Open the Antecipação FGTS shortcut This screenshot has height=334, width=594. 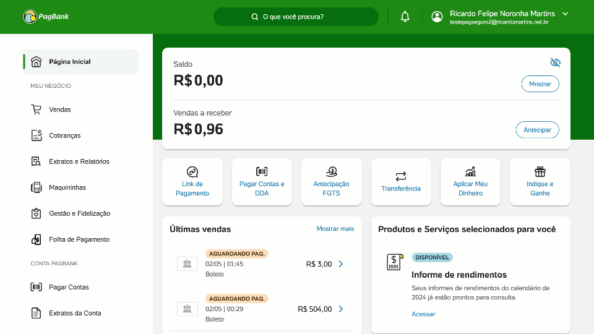(x=331, y=182)
